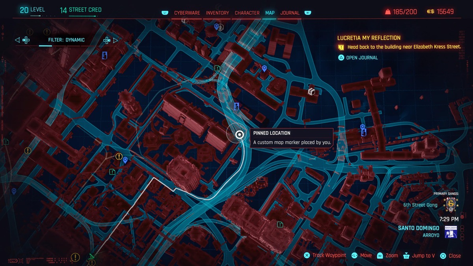Click Track Waypoint at the bottom
The image size is (473, 266).
coord(325,255)
